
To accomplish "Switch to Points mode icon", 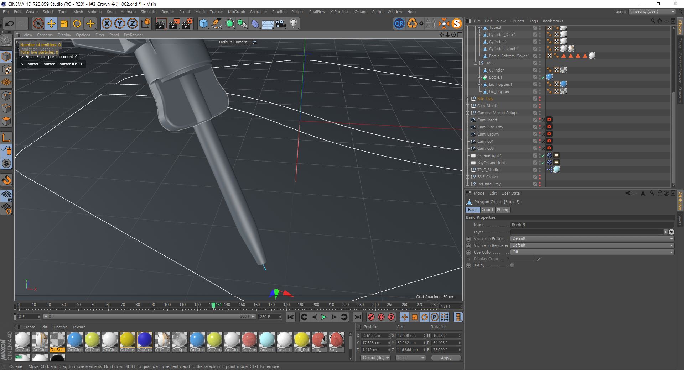I will pos(6,96).
